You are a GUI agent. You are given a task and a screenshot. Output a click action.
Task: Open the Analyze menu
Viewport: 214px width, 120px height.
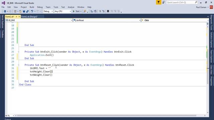(x=71, y=7)
